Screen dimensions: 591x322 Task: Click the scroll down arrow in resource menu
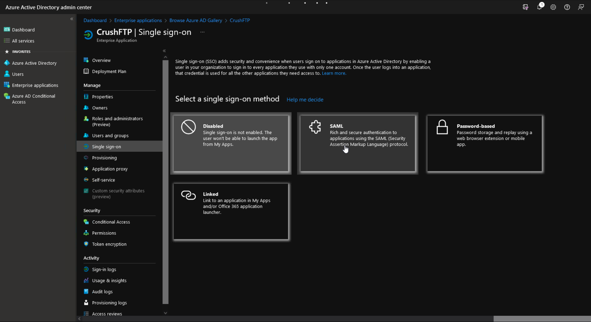(166, 313)
